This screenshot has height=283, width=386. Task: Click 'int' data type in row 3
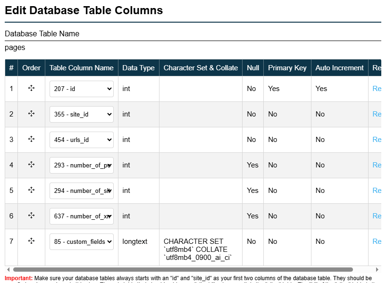click(126, 140)
